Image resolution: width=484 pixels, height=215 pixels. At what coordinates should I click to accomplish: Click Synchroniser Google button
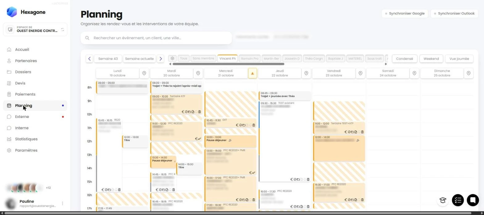(x=405, y=14)
